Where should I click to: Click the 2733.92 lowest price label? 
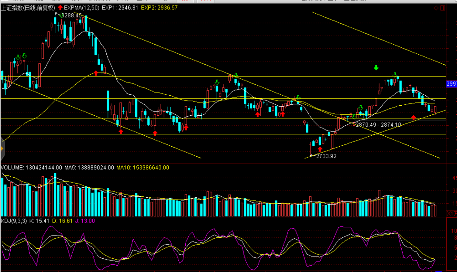326,156
